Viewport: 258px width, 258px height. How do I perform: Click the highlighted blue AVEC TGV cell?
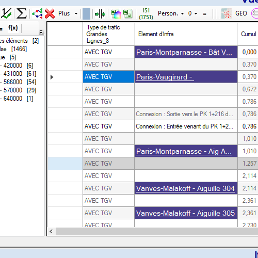[108, 77]
